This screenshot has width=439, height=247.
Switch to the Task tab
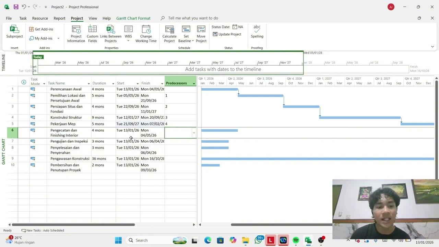tap(23, 18)
